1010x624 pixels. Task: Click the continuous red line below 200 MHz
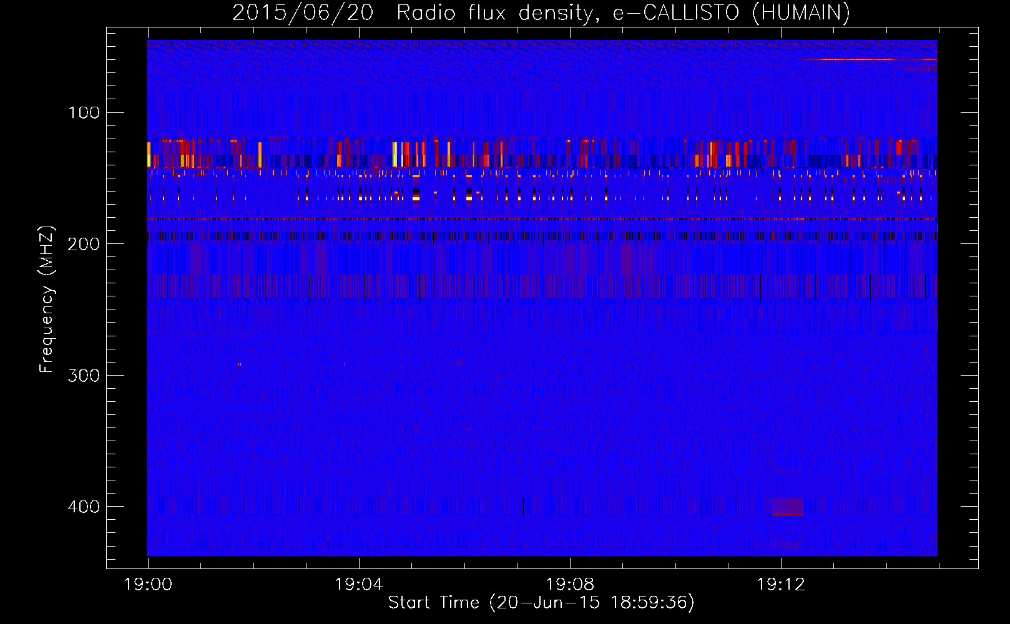[542, 219]
